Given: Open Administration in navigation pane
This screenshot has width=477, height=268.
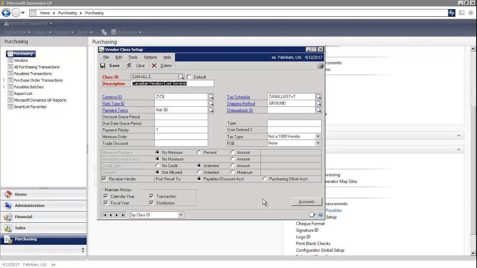Looking at the screenshot, I should tap(43, 205).
